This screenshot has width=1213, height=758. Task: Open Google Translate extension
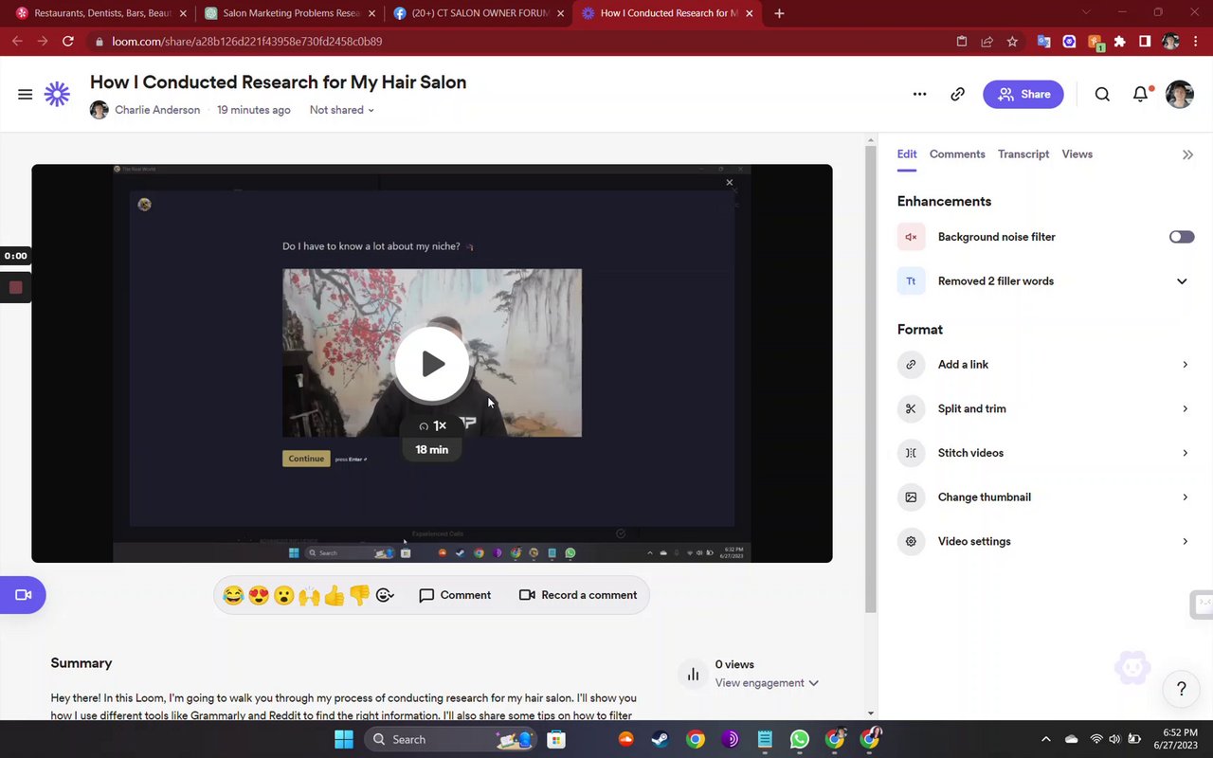(1043, 42)
